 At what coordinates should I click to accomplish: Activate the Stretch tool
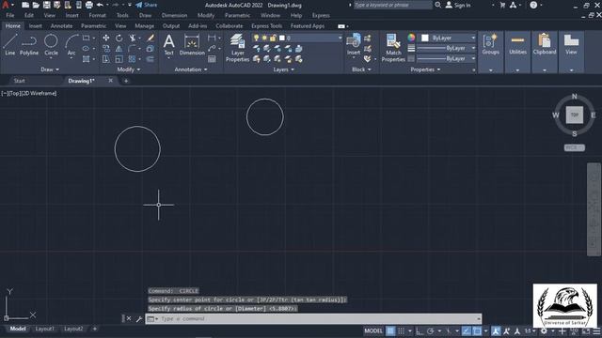click(106, 59)
